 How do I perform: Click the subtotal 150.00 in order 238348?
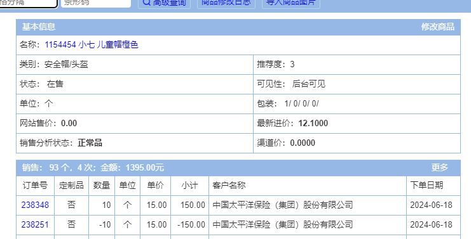pos(193,205)
